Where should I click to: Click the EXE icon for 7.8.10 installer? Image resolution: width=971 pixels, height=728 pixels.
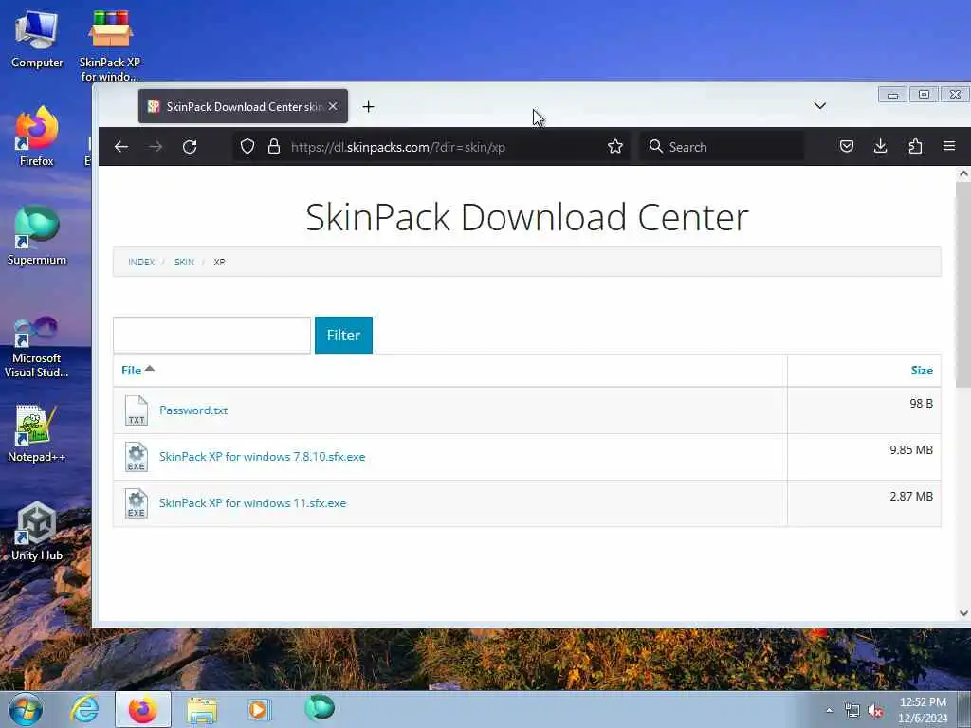137,457
